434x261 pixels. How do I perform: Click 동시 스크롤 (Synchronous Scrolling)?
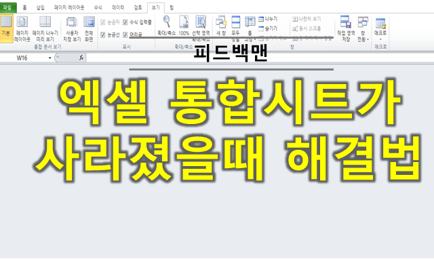click(x=307, y=28)
